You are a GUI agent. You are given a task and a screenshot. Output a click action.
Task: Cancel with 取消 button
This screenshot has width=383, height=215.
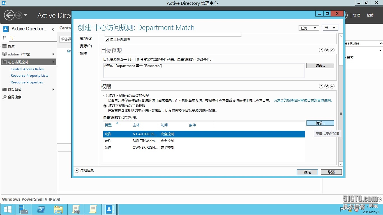tap(331, 172)
